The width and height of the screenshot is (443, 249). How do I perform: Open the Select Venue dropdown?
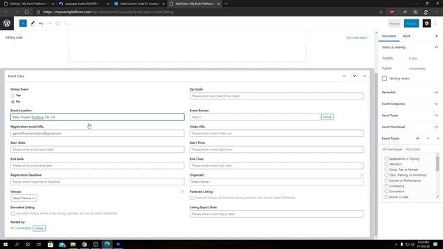pyautogui.click(x=24, y=199)
